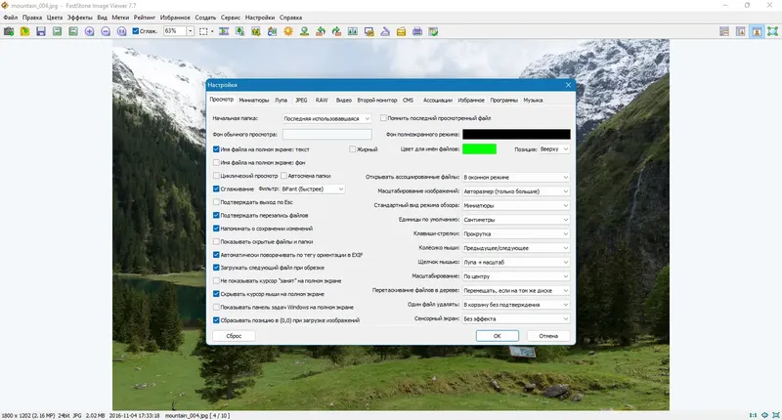Click the toolbar zoom 63% input field
The height and width of the screenshot is (420, 782).
(175, 31)
